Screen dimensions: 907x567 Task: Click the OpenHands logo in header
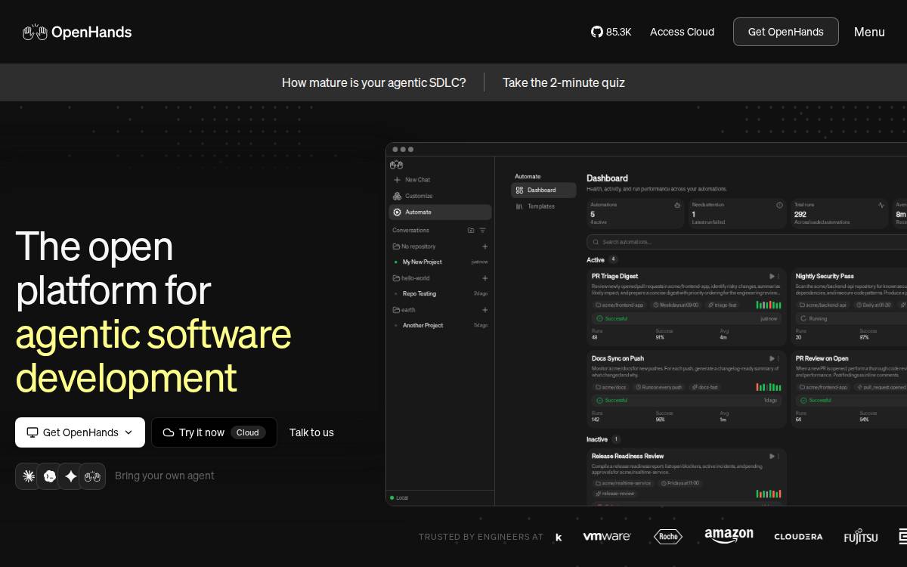click(x=77, y=32)
